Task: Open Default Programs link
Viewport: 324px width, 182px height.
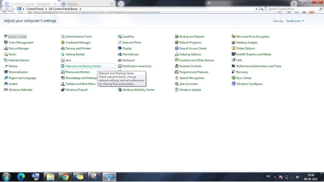Action: [x=190, y=42]
